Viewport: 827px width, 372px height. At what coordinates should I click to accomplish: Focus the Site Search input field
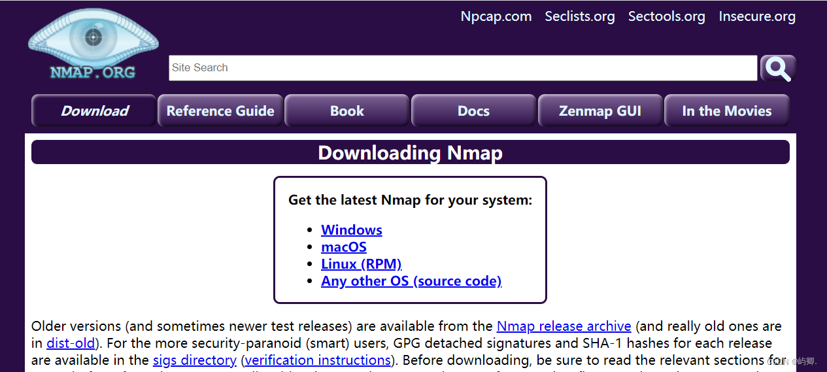463,68
